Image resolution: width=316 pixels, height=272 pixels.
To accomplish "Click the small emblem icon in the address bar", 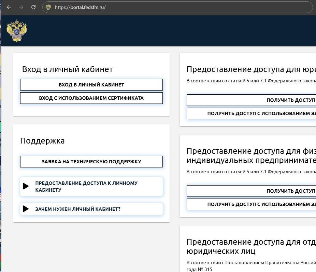I will (48, 7).
